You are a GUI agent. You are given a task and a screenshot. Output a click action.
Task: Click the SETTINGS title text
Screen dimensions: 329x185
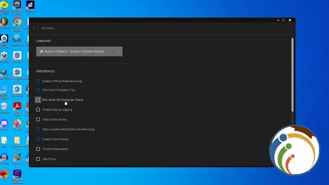point(48,28)
